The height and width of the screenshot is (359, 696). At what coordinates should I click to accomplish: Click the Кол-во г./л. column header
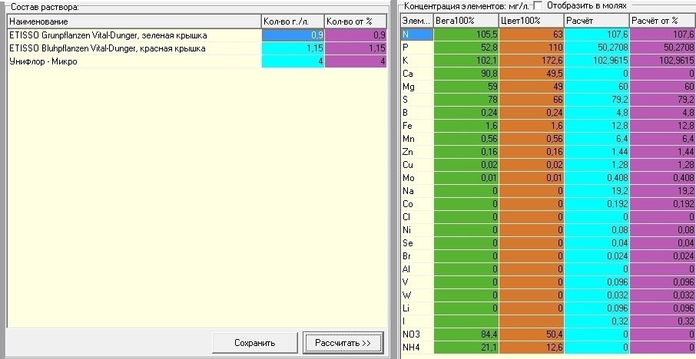click(x=293, y=21)
